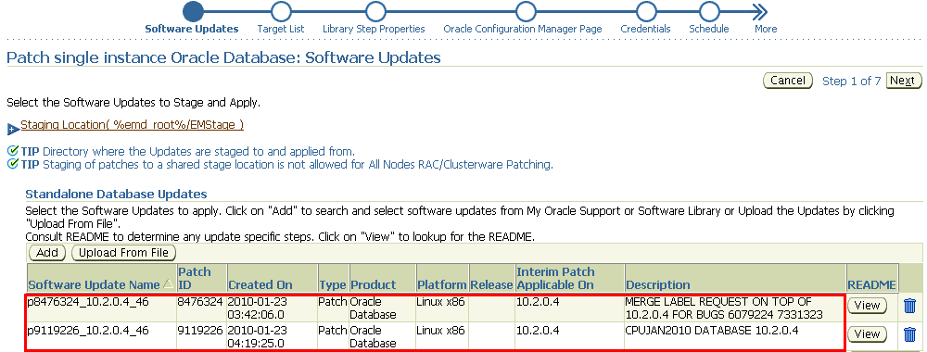The height and width of the screenshot is (352, 927).
Task: Jump to the Target List step circle
Action: [x=281, y=11]
